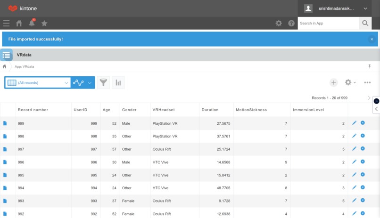This screenshot has height=218, width=380.
Task: Edit record 997 with pencil
Action: click(355, 149)
